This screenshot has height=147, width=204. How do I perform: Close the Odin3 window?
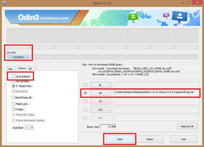tap(197, 3)
